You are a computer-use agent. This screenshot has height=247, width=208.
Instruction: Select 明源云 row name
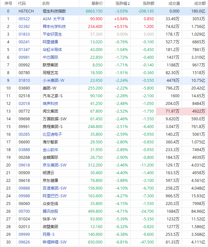click(x=48, y=173)
